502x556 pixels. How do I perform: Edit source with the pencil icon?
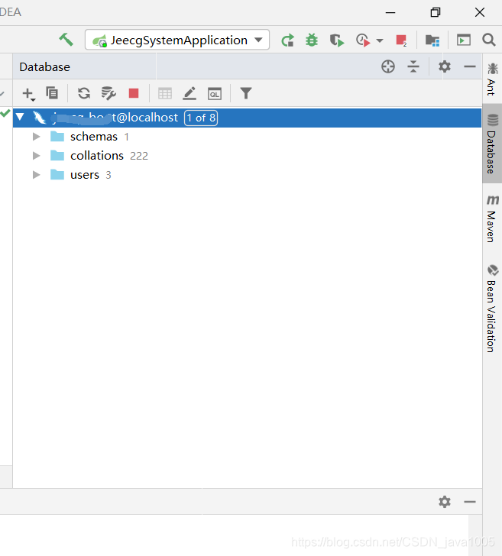click(189, 93)
